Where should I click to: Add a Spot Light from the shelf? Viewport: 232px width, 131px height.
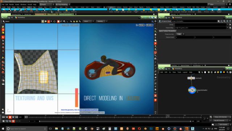123,11
